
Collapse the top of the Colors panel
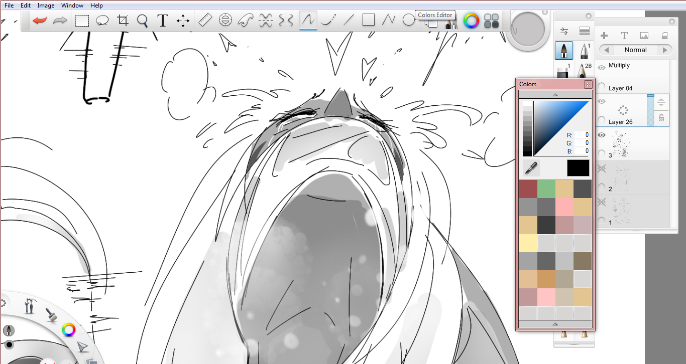pos(555,94)
